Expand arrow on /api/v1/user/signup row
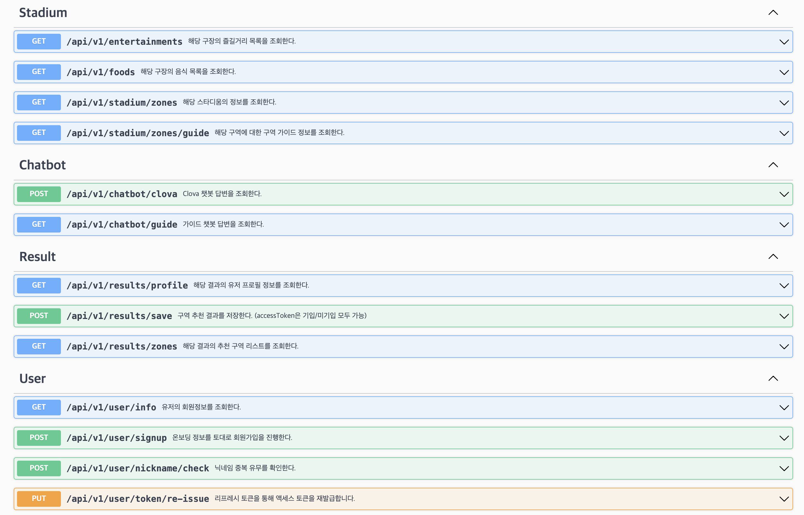 (784, 438)
